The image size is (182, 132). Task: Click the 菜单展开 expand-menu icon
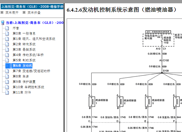pyautogui.click(x=2, y=13)
